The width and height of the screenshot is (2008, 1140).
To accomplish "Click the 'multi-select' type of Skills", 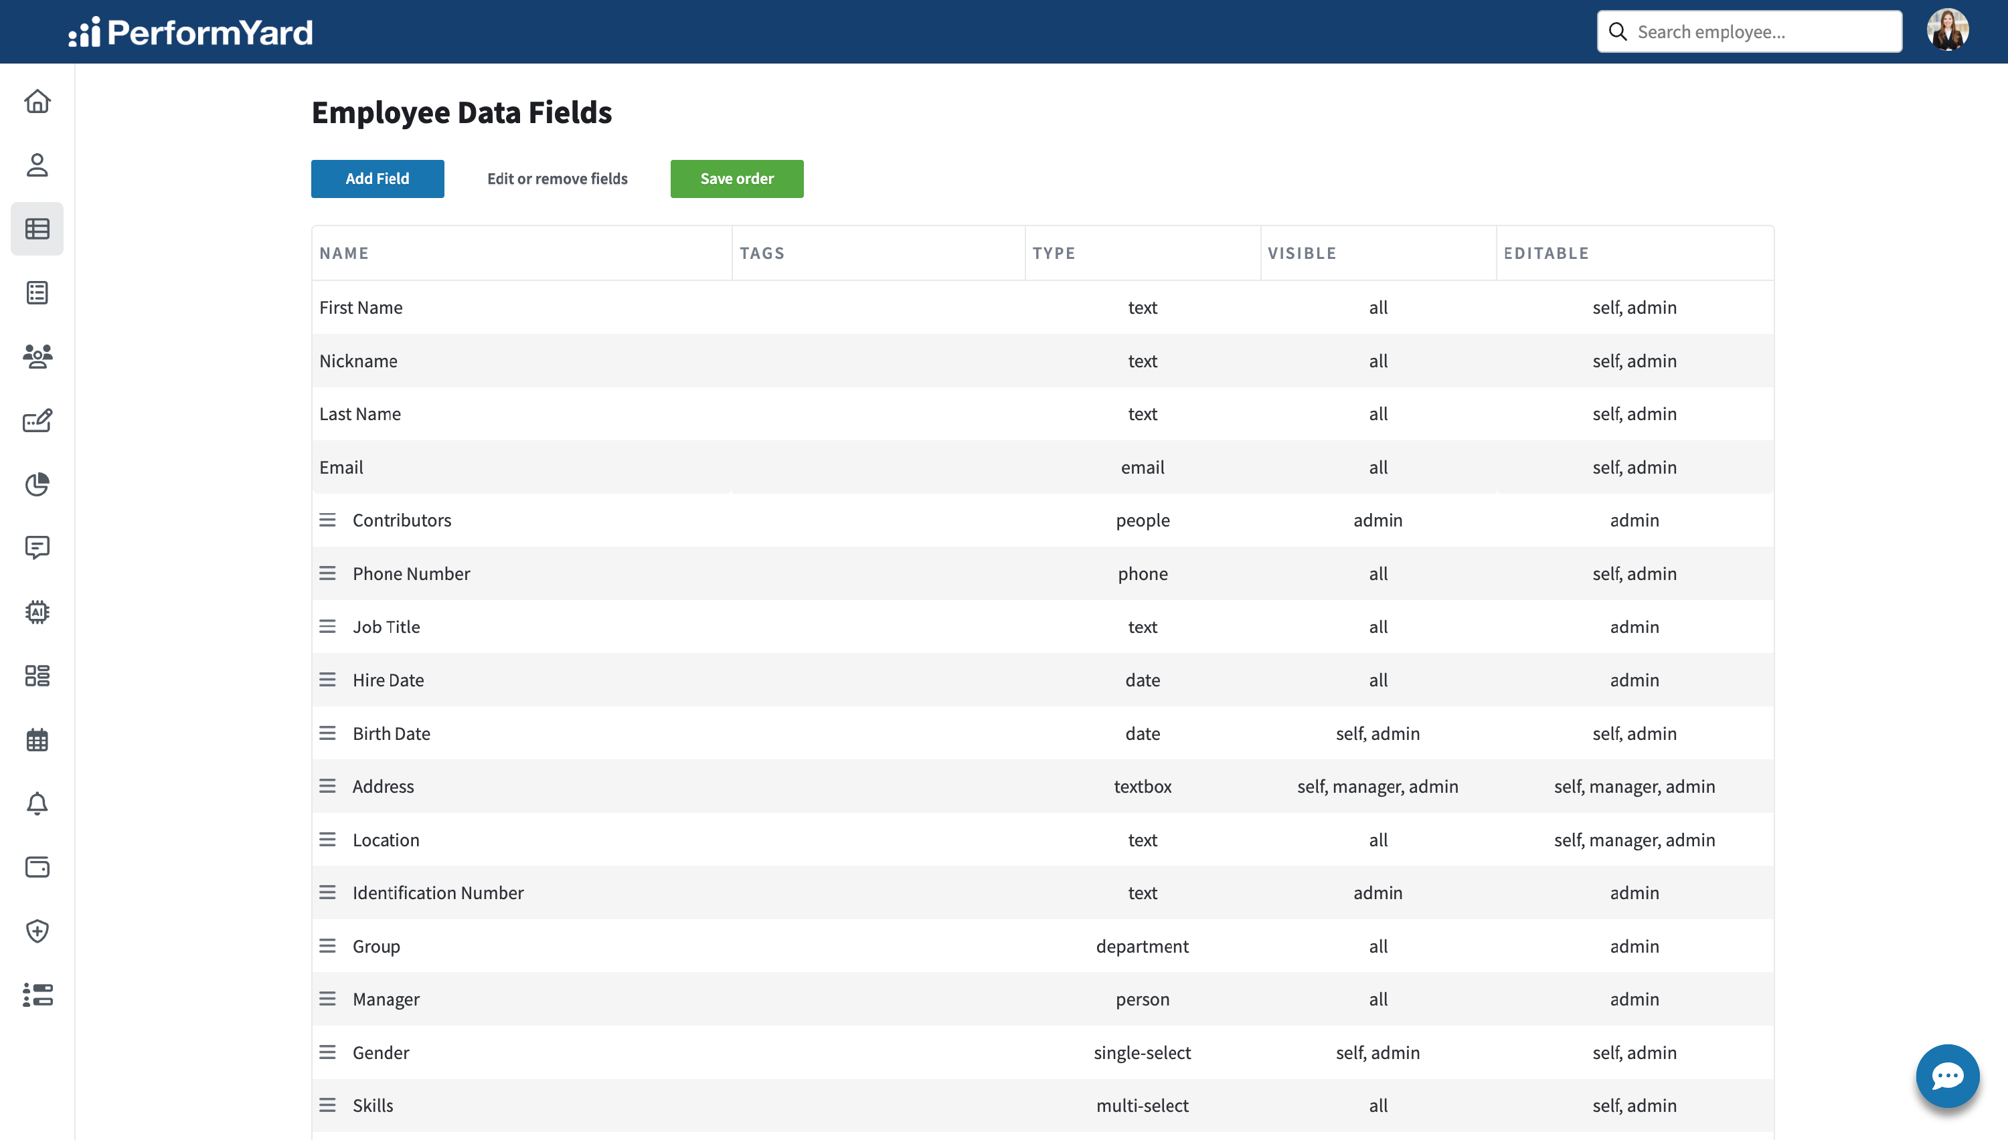I will [1142, 1106].
